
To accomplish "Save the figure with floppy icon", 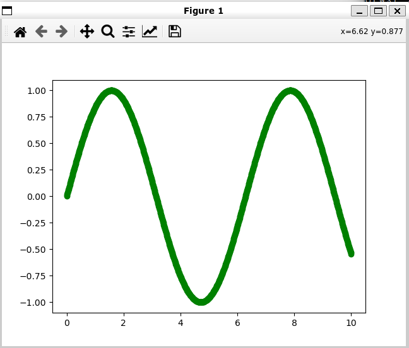I will (175, 32).
